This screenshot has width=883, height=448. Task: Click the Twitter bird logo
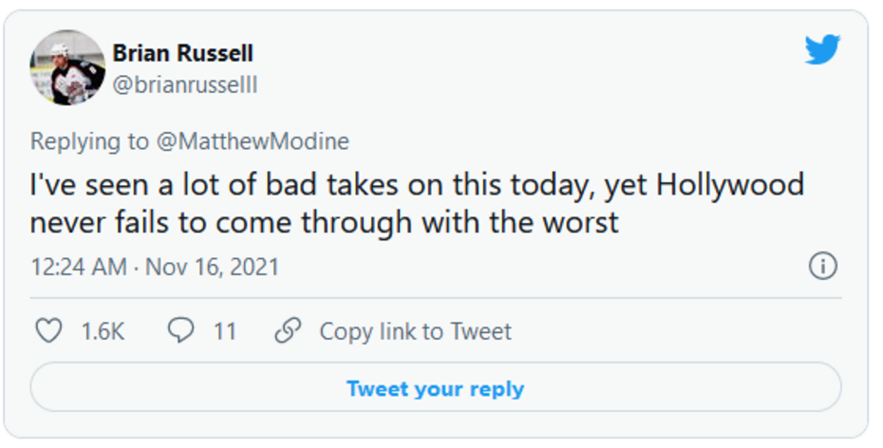(822, 49)
